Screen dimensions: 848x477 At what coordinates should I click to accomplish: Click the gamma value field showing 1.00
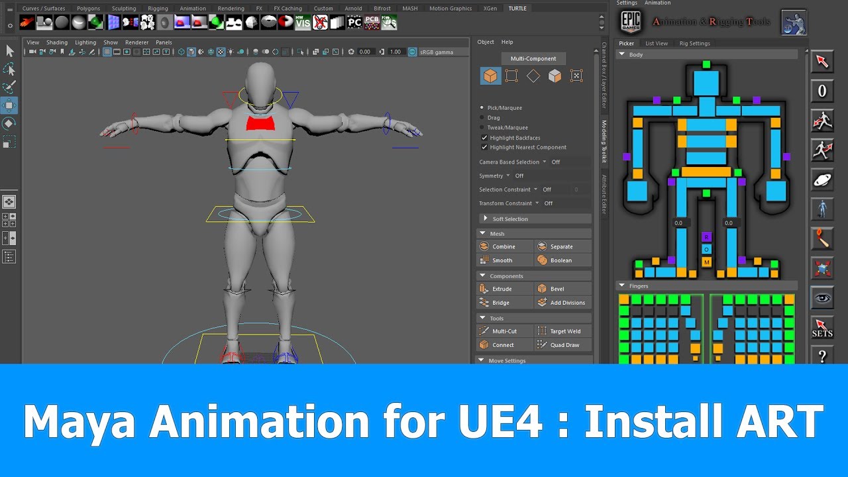coord(396,52)
